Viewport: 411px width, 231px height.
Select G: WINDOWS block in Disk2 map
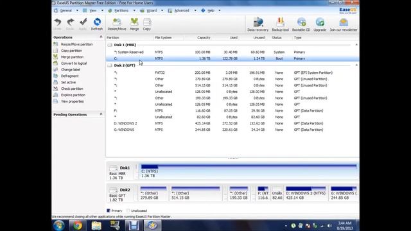(344, 193)
